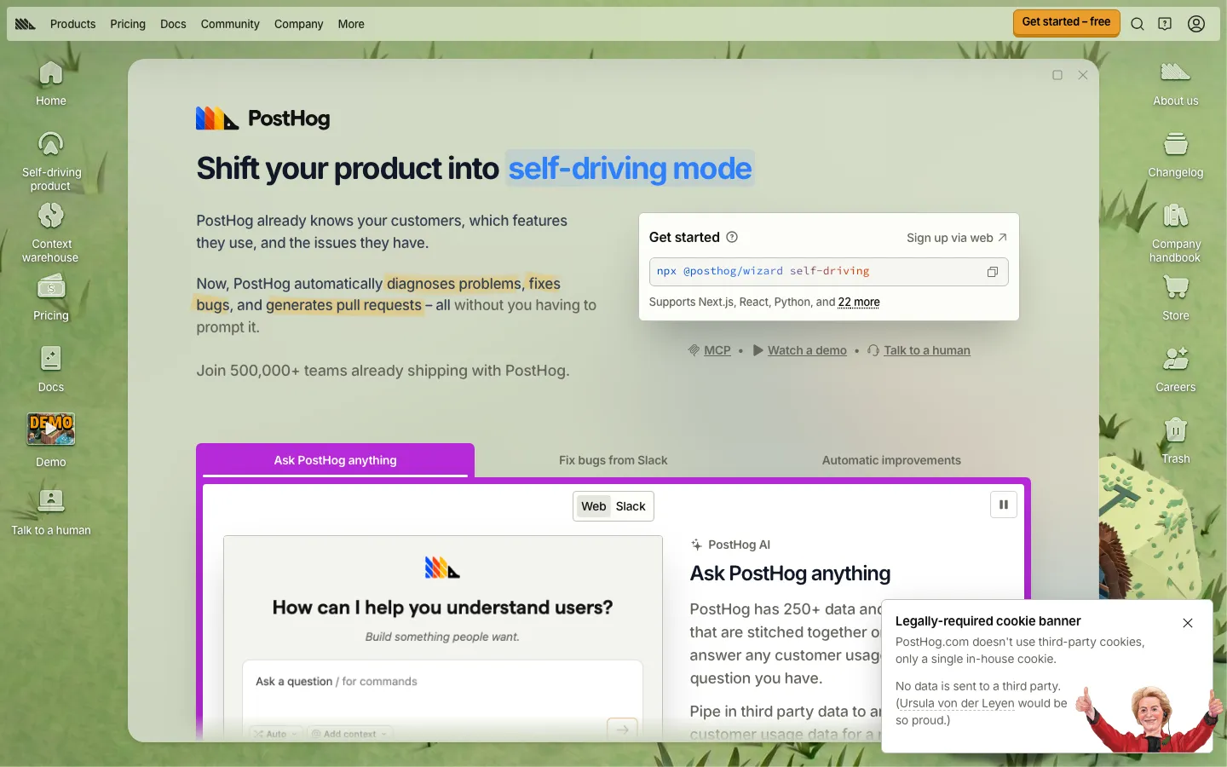This screenshot has width=1227, height=767.
Task: Click the "Legally-required cookie banner" title
Action: point(988,621)
